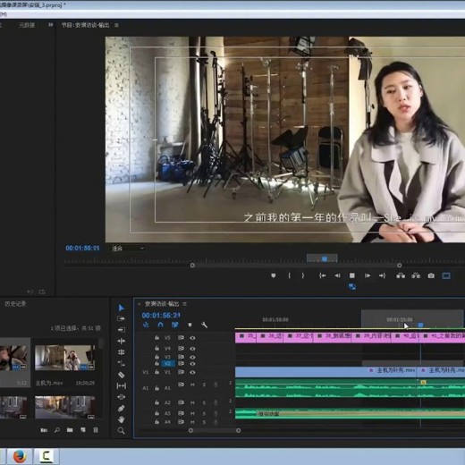Viewport: 465px width, 465px height.
Task: Add marker in timeline header
Action: [x=190, y=325]
